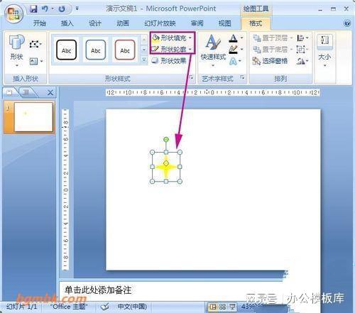The width and height of the screenshot is (355, 313).
Task: Click the spell check icon in status bar
Action: coord(104,307)
